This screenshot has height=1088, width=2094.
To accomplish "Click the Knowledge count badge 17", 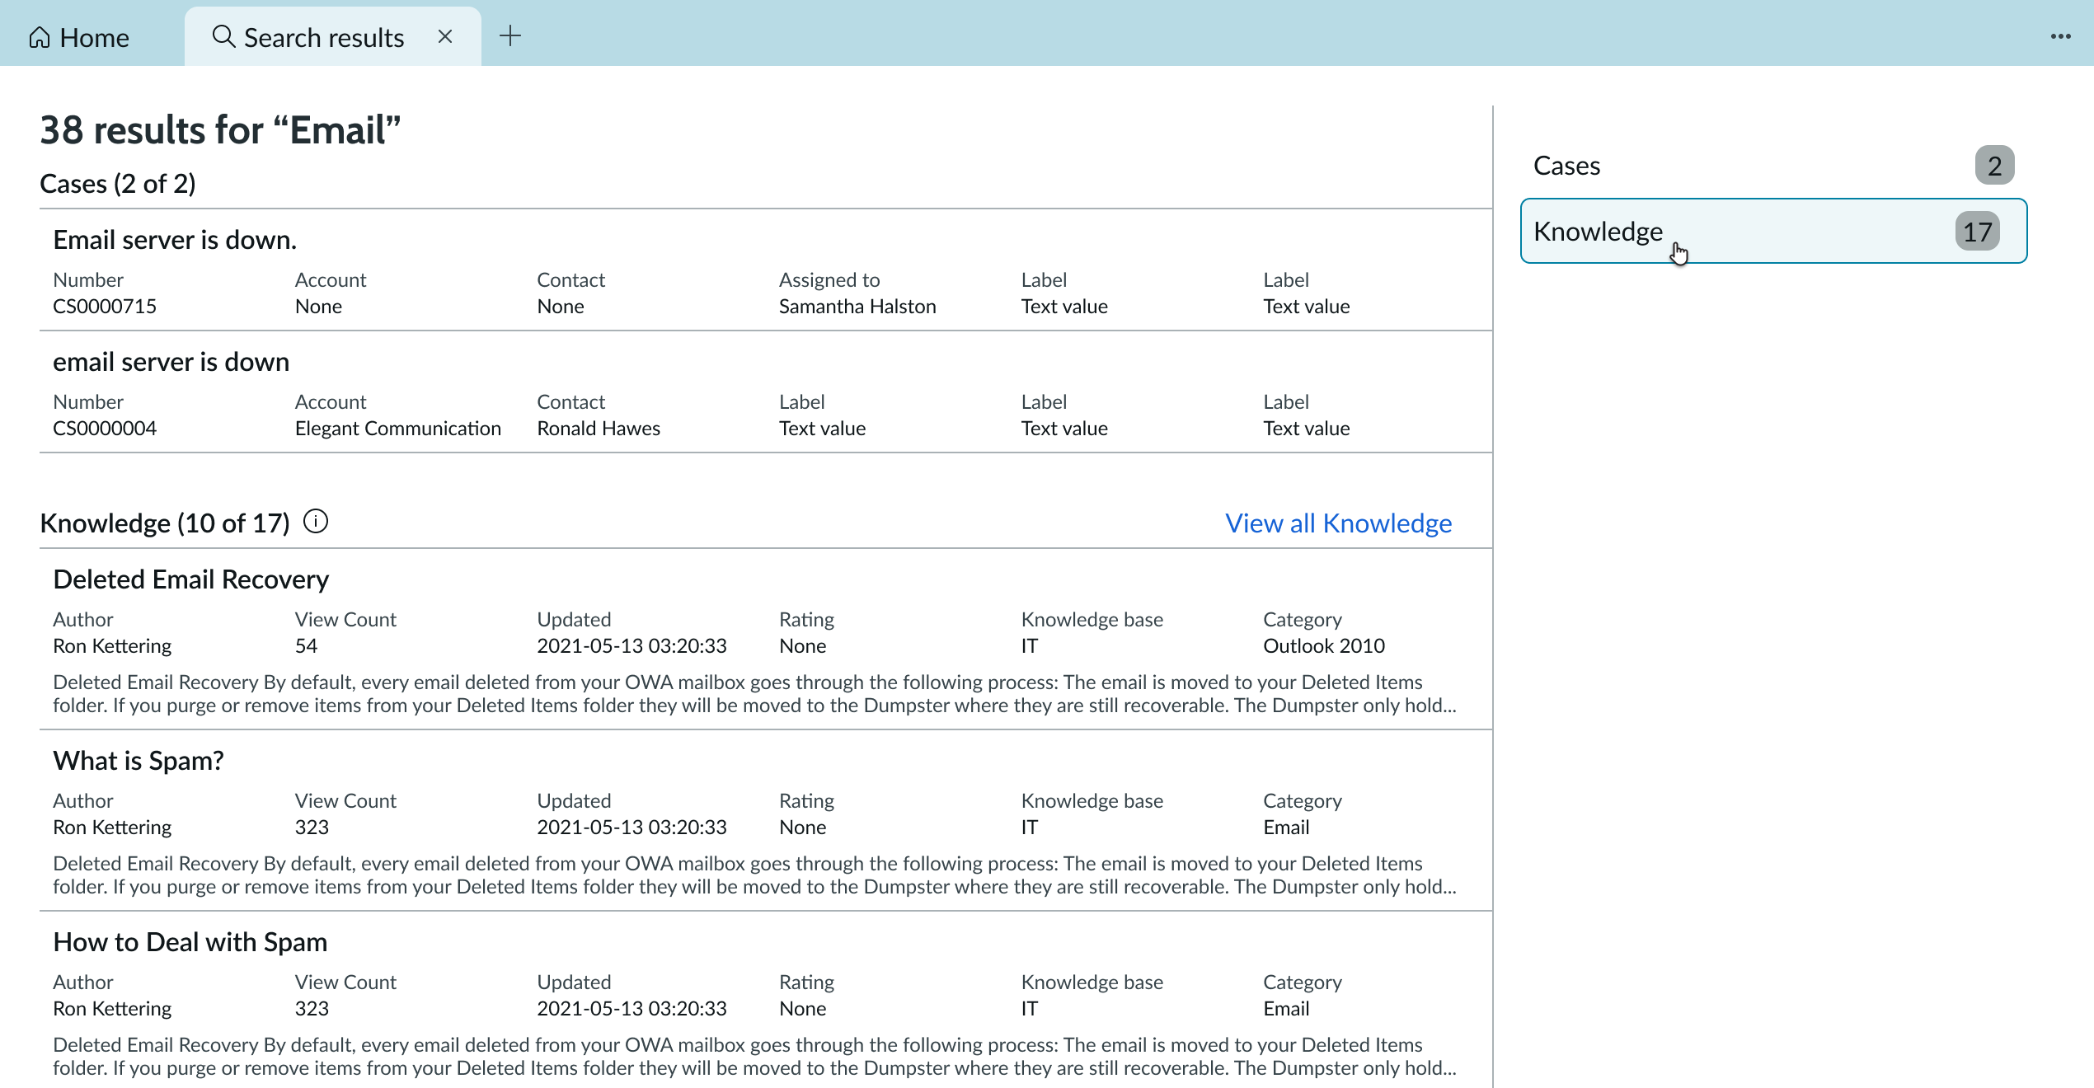I will [1977, 232].
